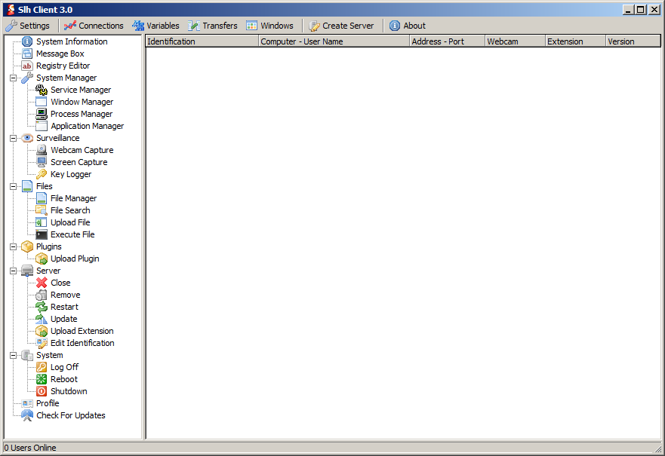Open the Transfers toolbar item

point(213,26)
